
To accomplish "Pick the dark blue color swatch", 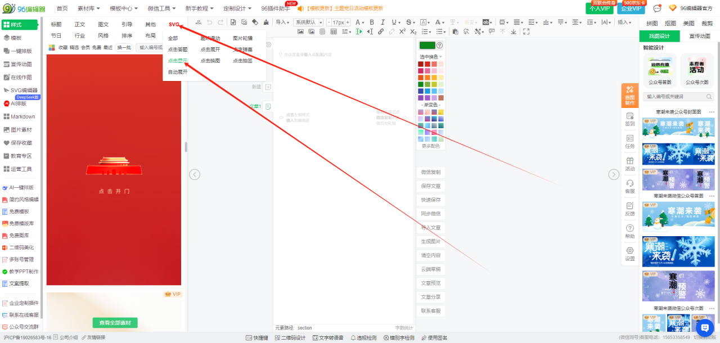I will 421,91.
